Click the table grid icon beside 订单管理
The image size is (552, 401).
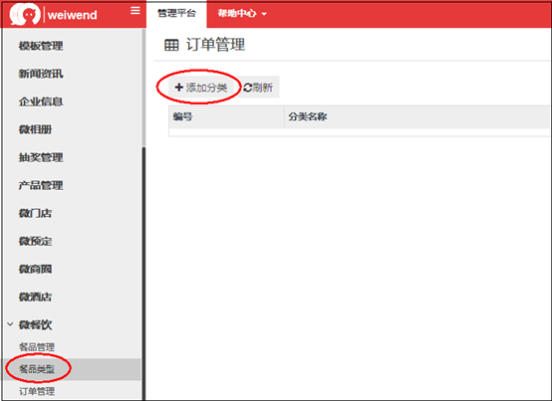(171, 45)
